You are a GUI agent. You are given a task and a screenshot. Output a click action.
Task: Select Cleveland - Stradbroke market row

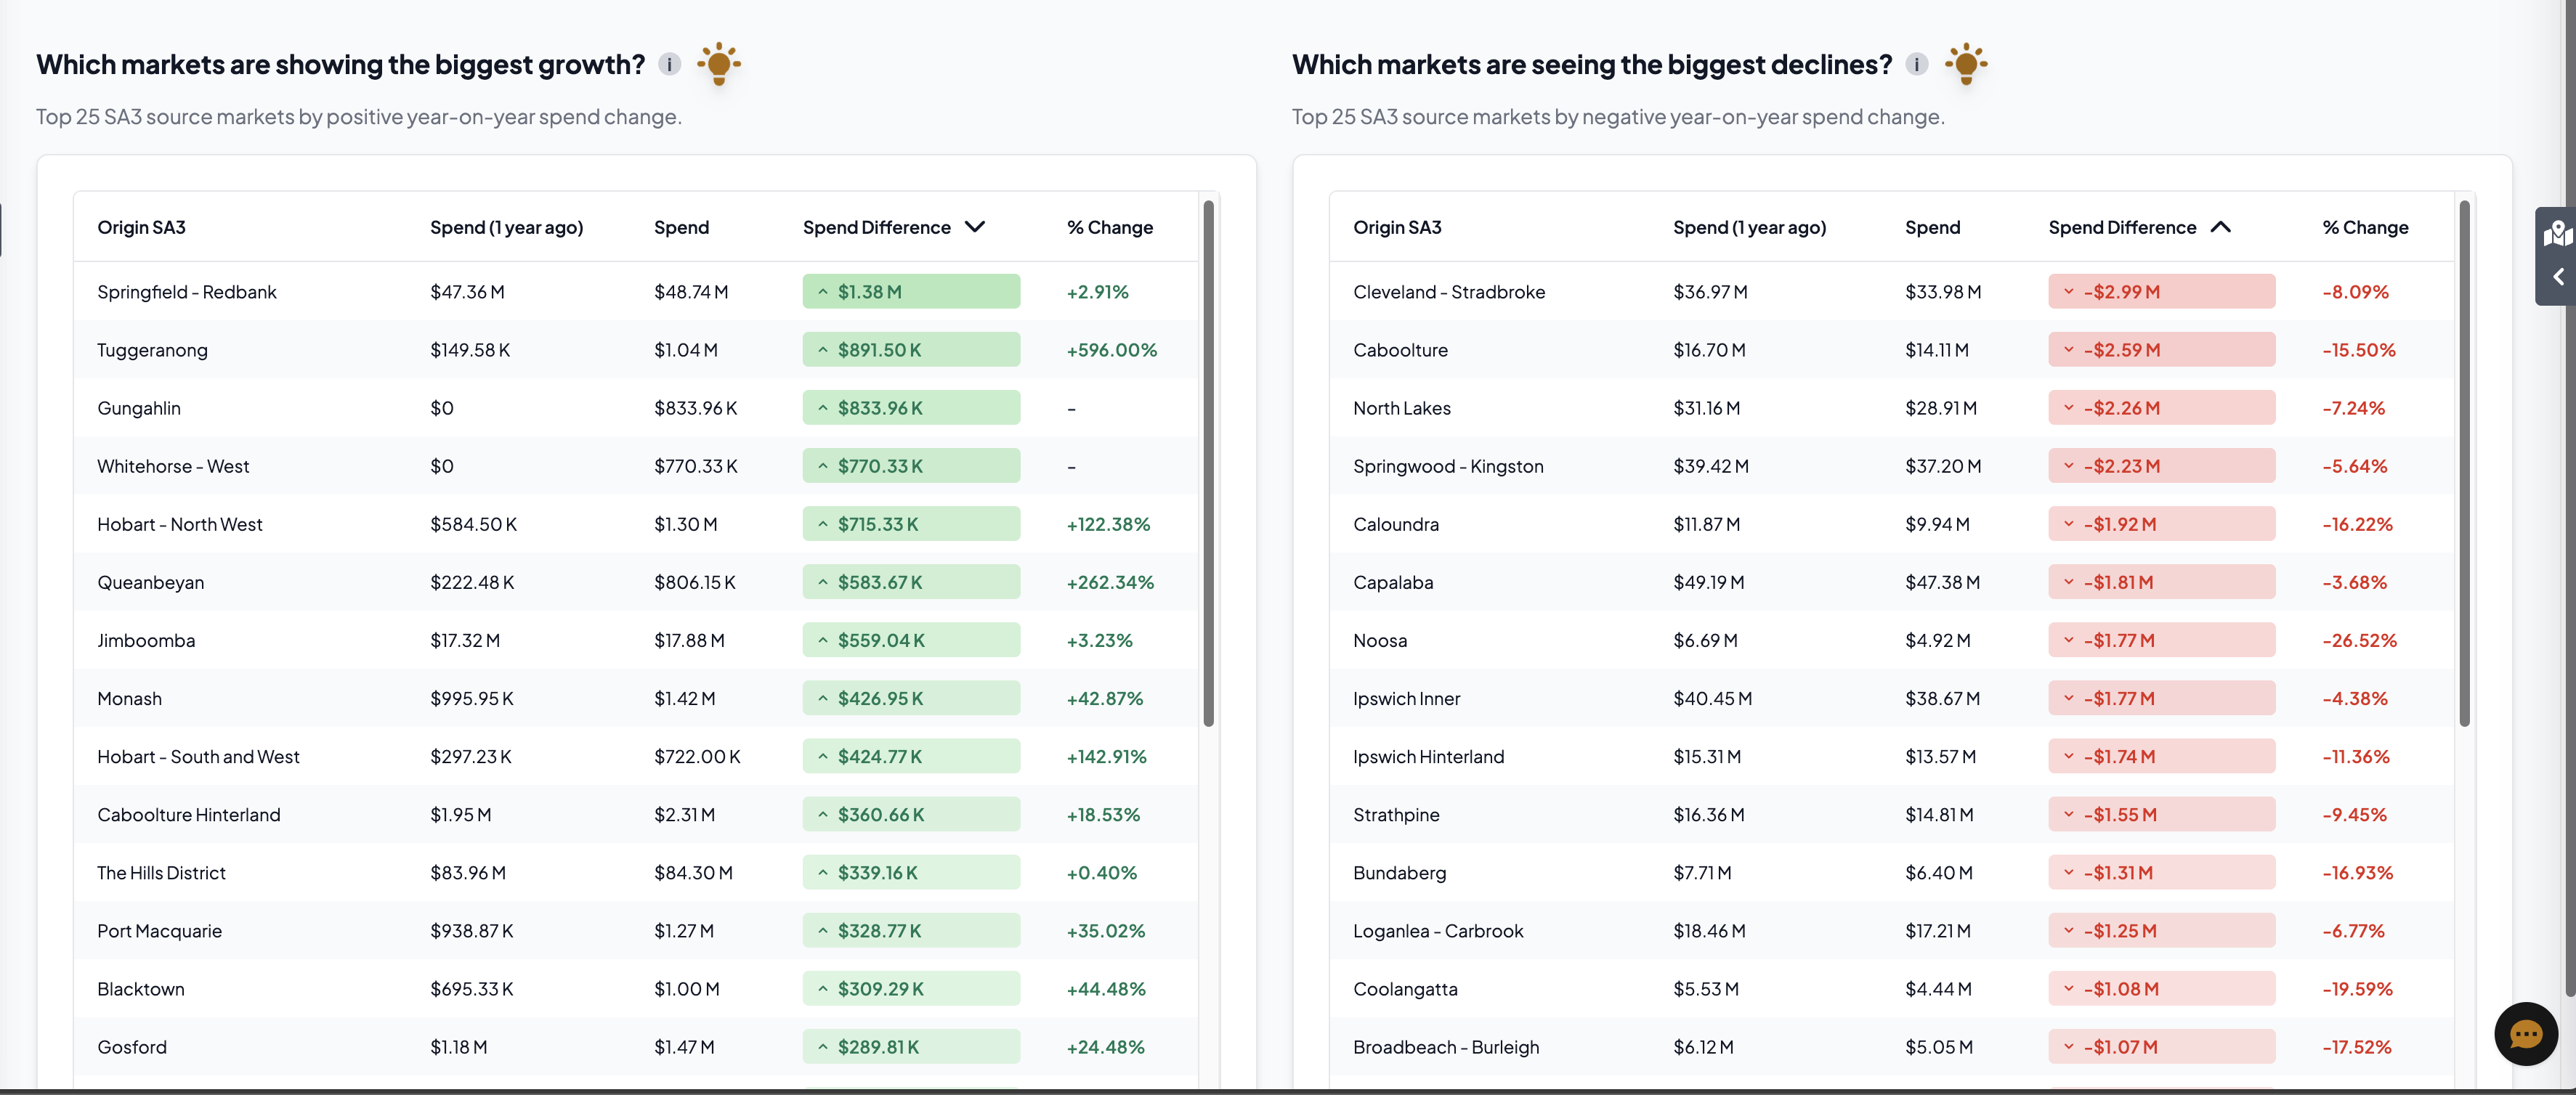coord(1448,292)
